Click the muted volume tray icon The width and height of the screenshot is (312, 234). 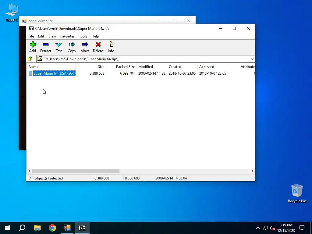coord(272,228)
